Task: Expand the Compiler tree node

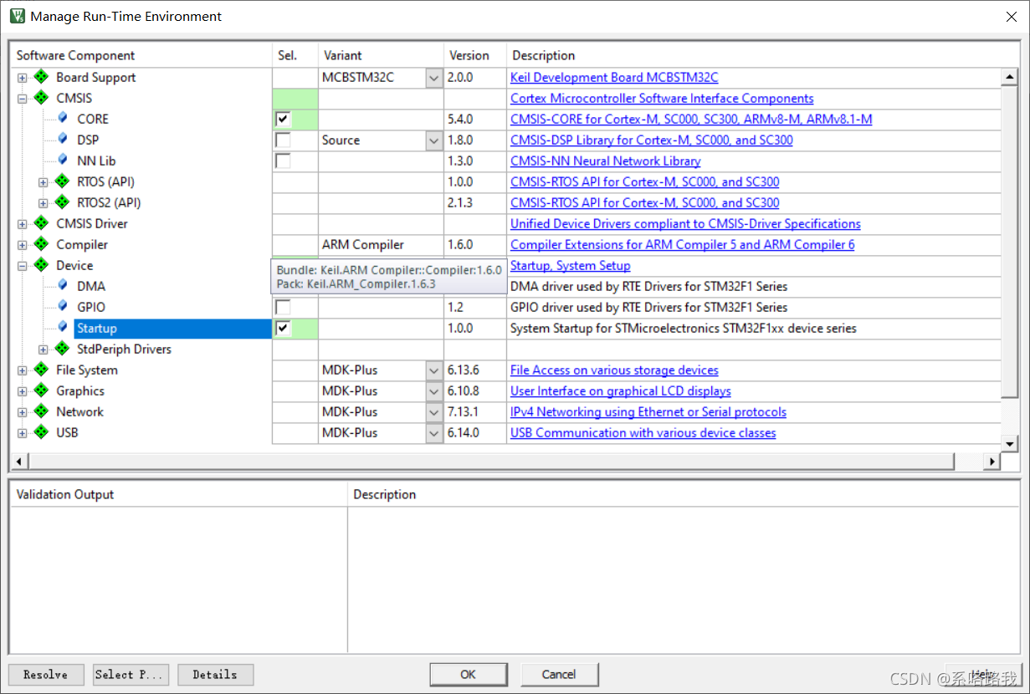Action: 23,245
